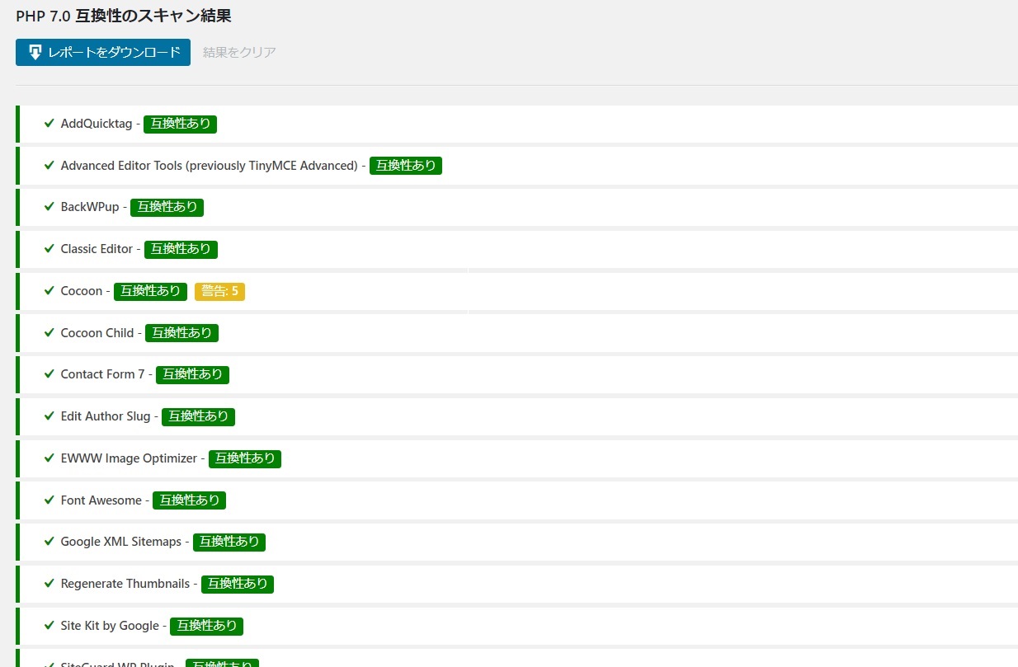Click the 互換性あり badge for Classic Editor
Screen dimensions: 1018x667
[181, 249]
